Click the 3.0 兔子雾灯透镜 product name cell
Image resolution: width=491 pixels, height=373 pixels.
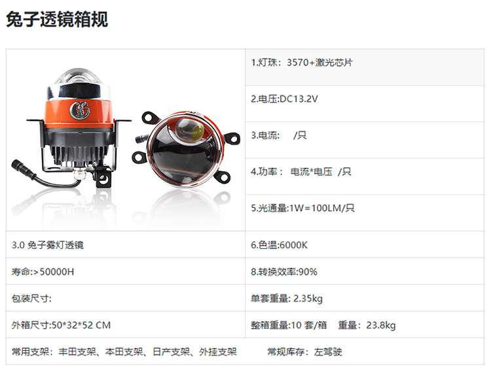pos(126,244)
